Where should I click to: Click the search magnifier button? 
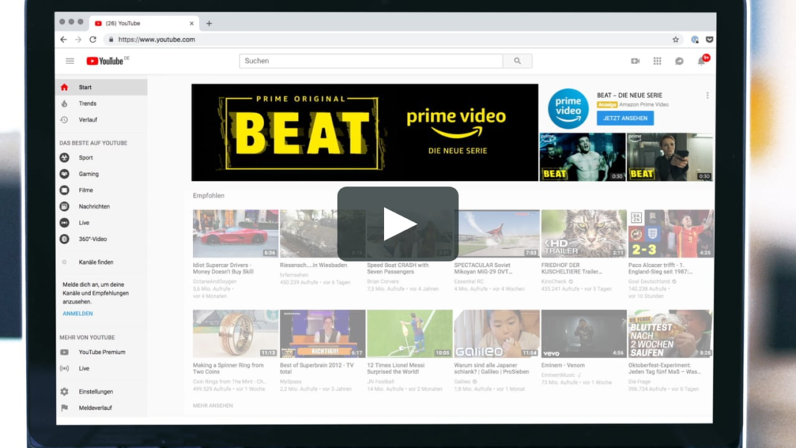pos(517,61)
